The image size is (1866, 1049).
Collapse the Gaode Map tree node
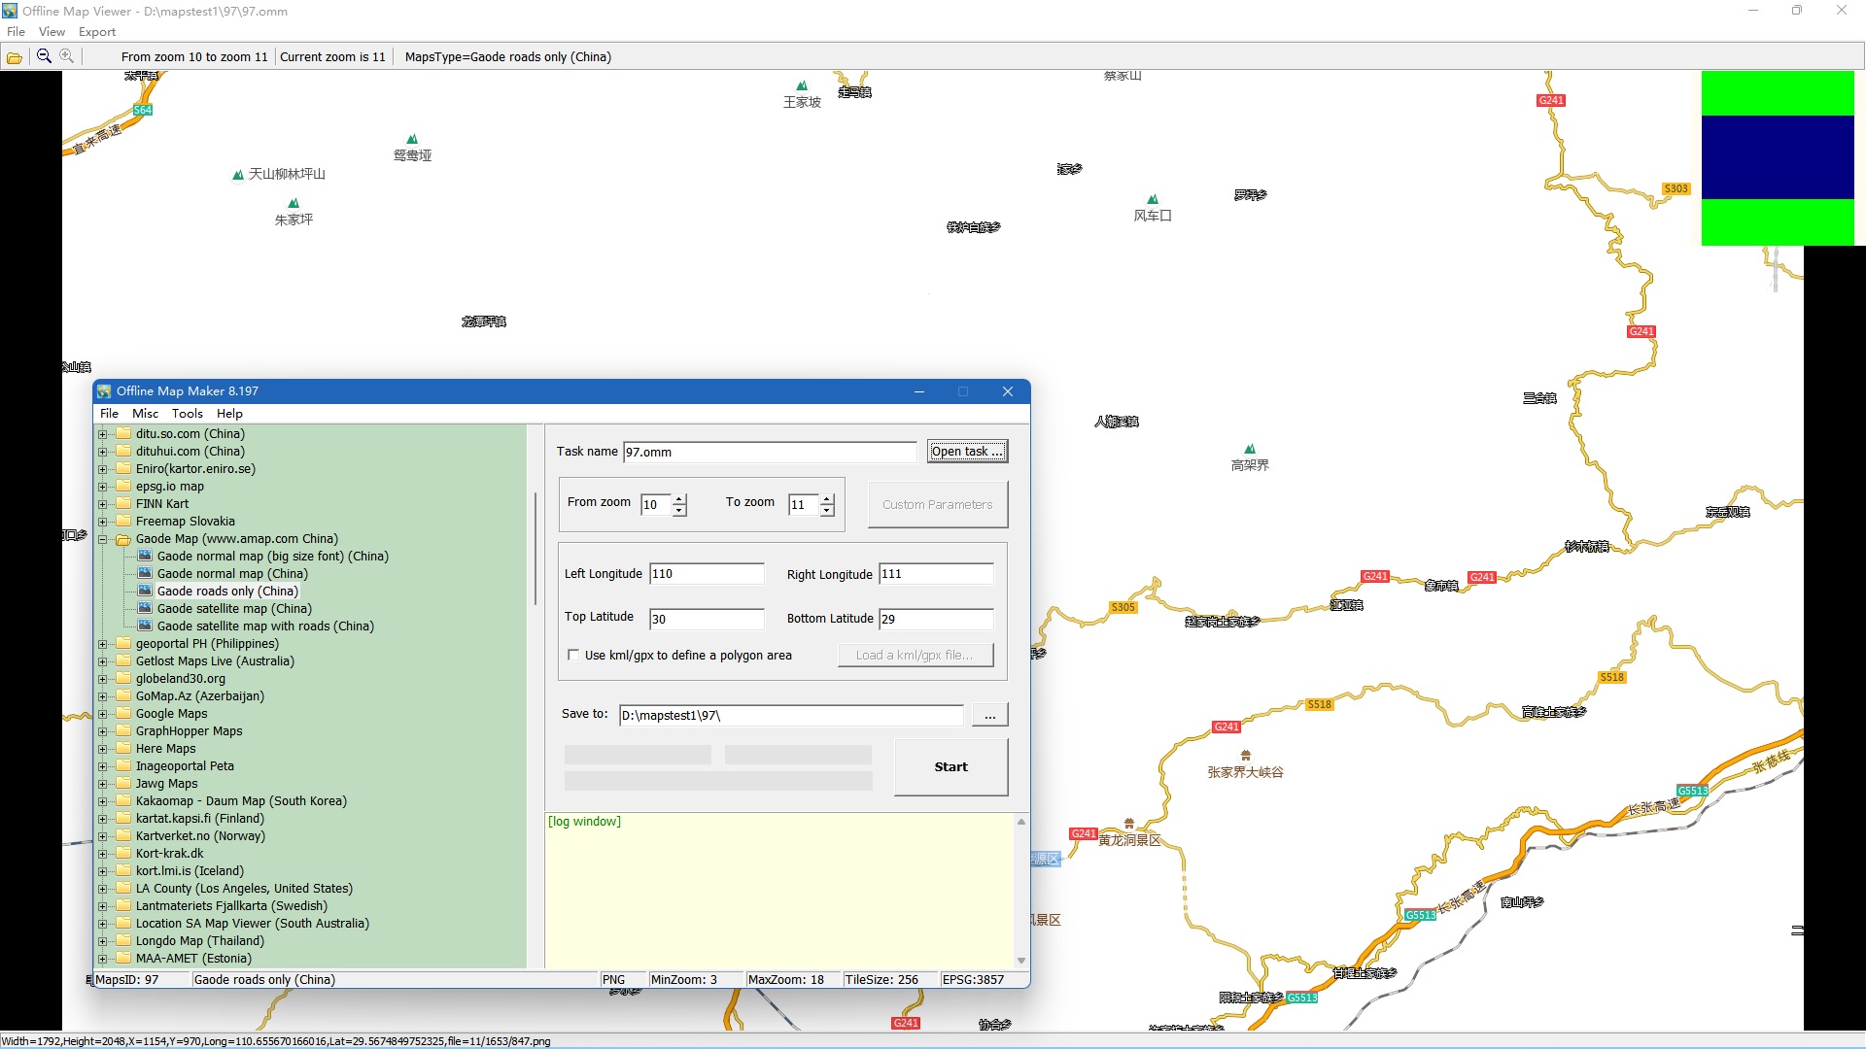tap(102, 539)
